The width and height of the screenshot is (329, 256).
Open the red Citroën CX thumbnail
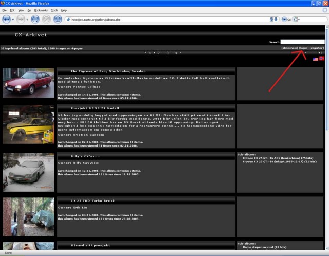[x=28, y=83]
